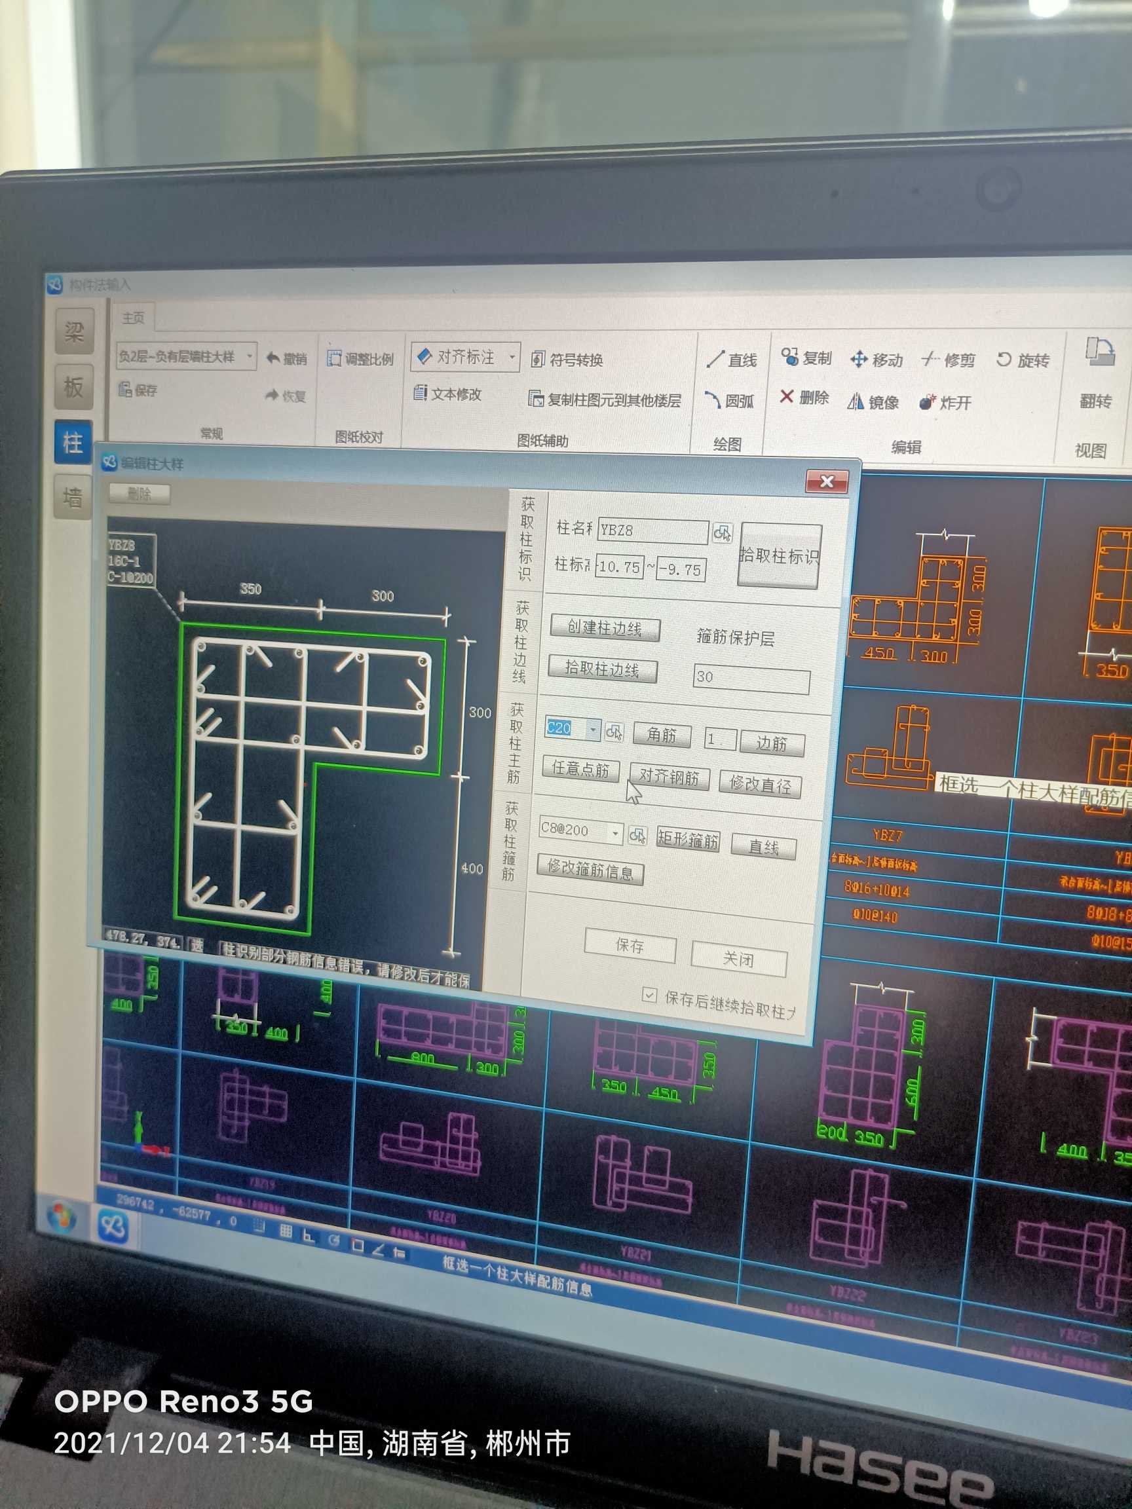Image resolution: width=1132 pixels, height=1509 pixels.
Task: Click the app icon in the taskbar
Action: point(113,1226)
